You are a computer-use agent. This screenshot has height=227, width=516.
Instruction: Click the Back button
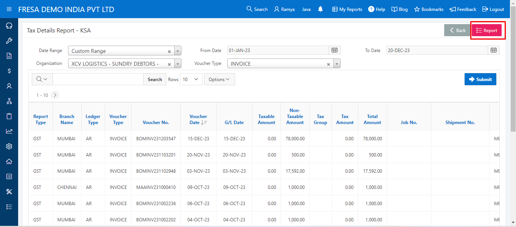coord(457,31)
